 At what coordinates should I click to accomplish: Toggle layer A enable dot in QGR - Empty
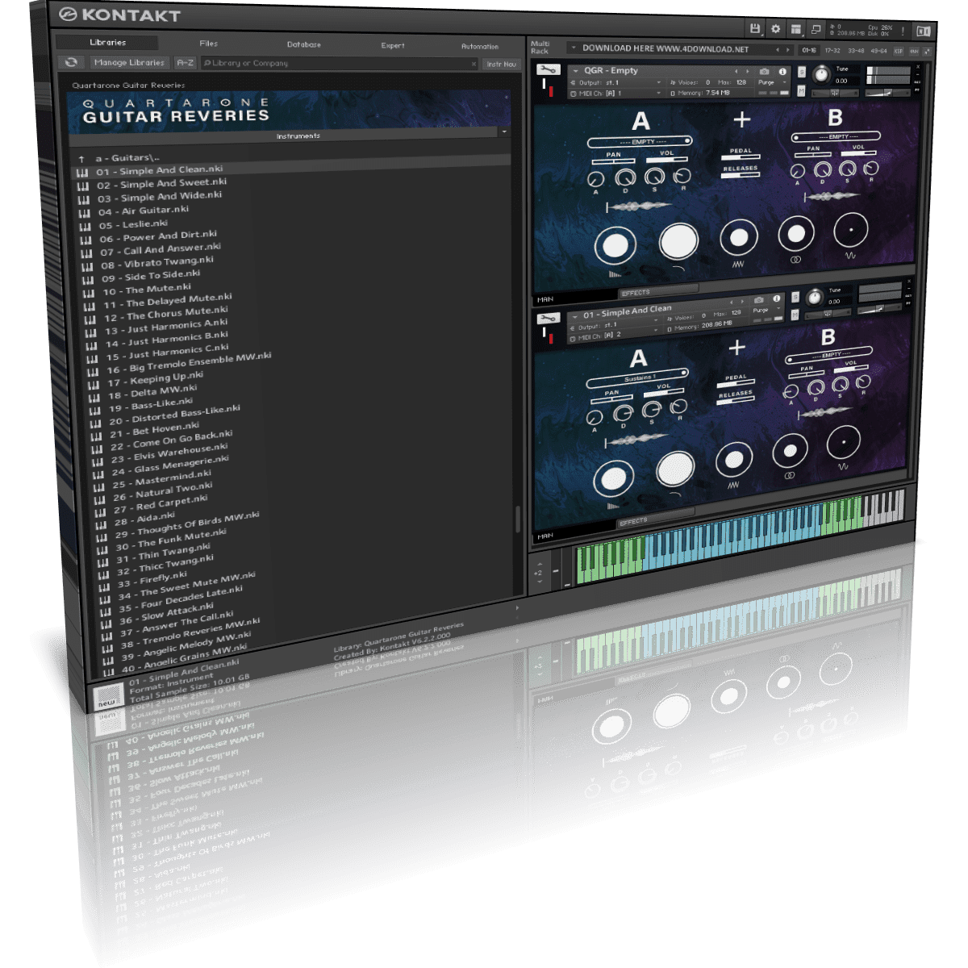pos(688,140)
